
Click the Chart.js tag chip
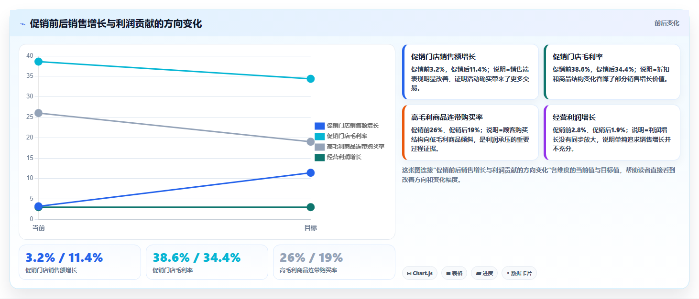pos(420,273)
